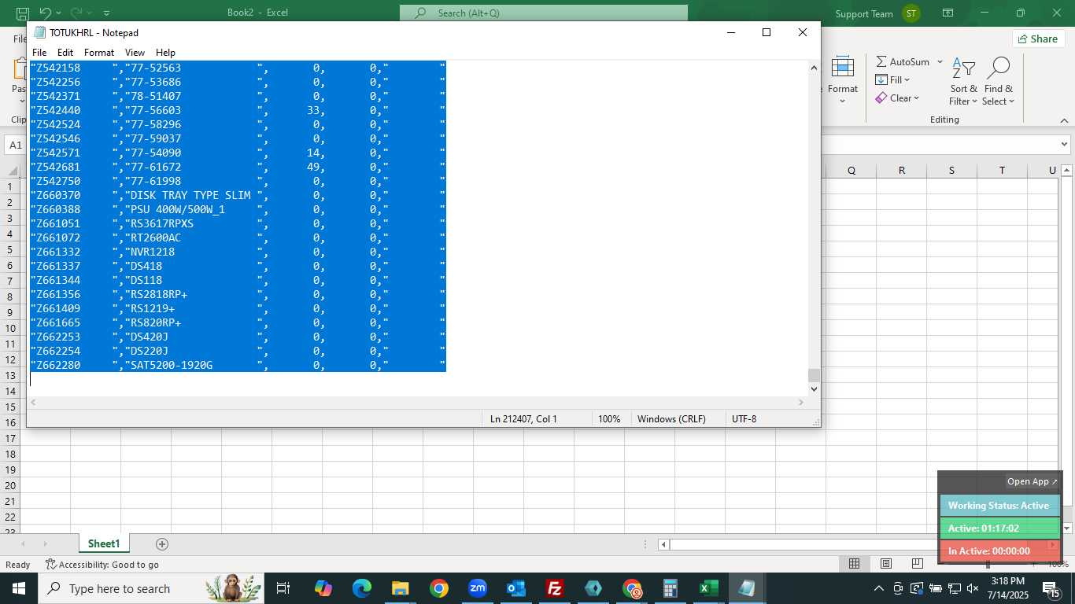Click the Share button in Excel

coord(1037,39)
